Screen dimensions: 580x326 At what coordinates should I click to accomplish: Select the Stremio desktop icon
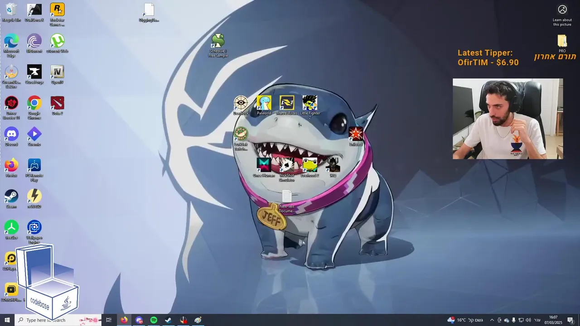click(x=34, y=137)
